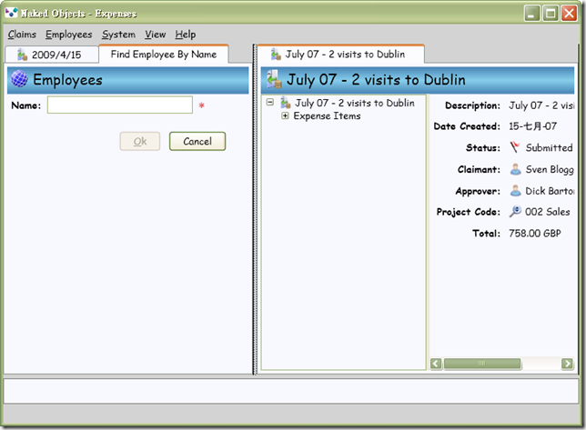Click the Approver: label
586x430 pixels.
[478, 191]
